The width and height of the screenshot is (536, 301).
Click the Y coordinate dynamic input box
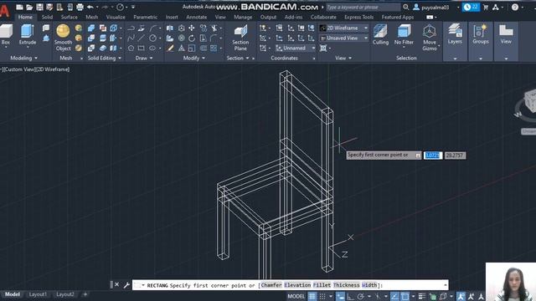[455, 156]
